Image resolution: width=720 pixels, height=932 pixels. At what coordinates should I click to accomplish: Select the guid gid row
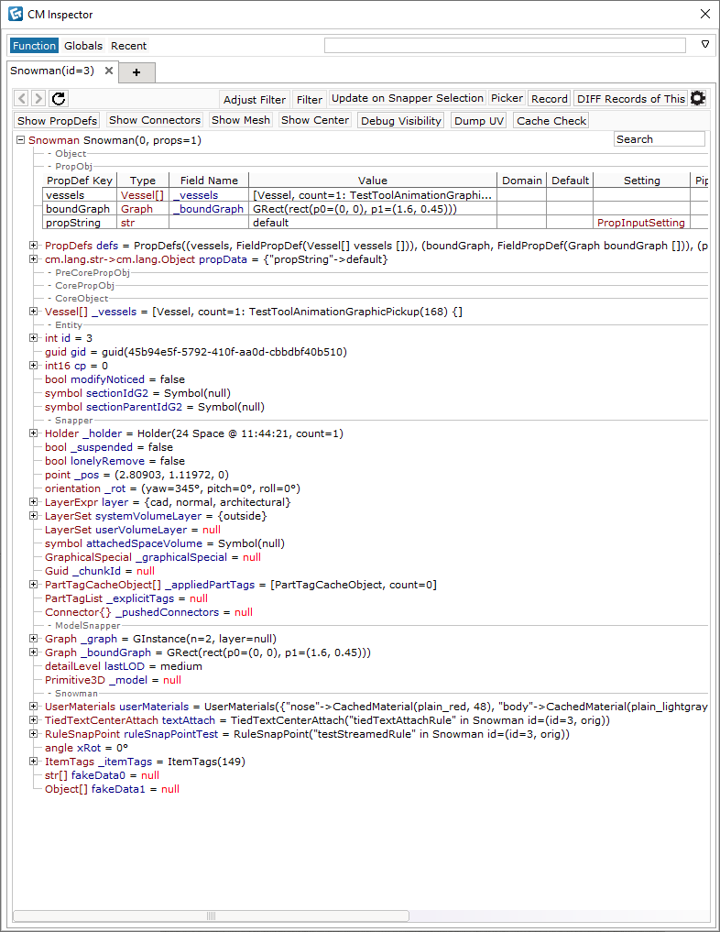pos(196,352)
